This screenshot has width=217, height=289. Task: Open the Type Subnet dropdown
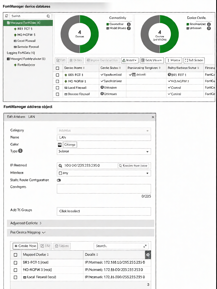click(104, 152)
